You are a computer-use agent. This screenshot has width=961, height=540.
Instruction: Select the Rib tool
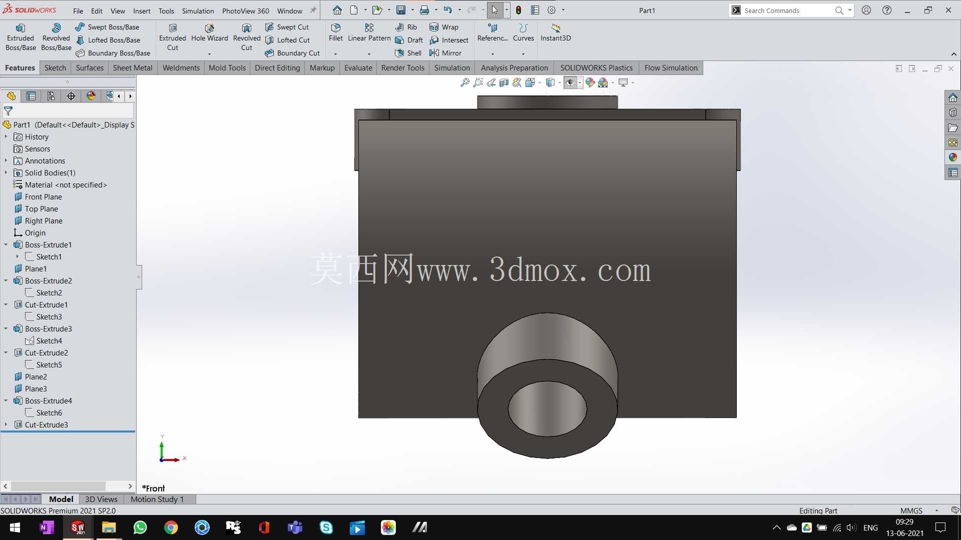[406, 27]
